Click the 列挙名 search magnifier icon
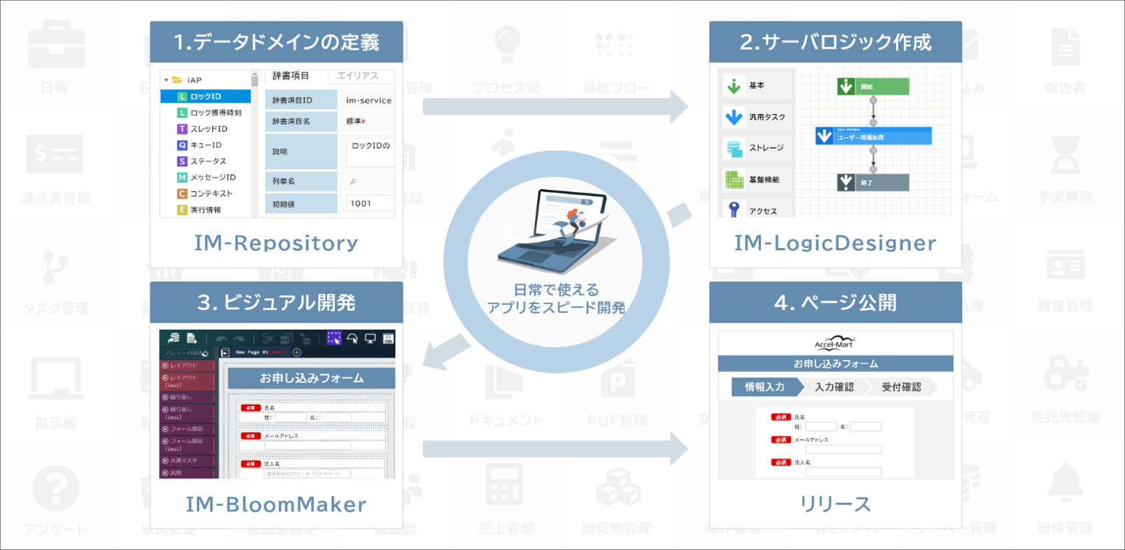This screenshot has height=550, width=1125. click(353, 180)
